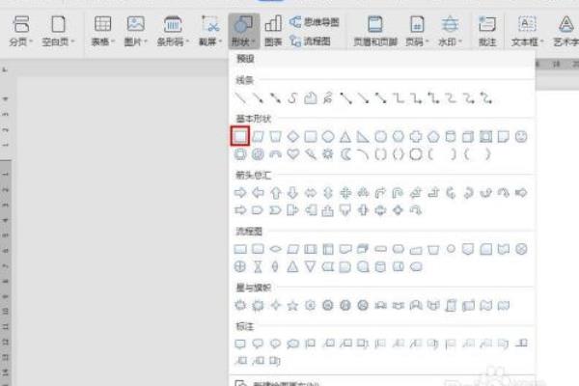This screenshot has height=386, width=579.
Task: Click the 流程图 flowchart ribbon button
Action: (310, 41)
